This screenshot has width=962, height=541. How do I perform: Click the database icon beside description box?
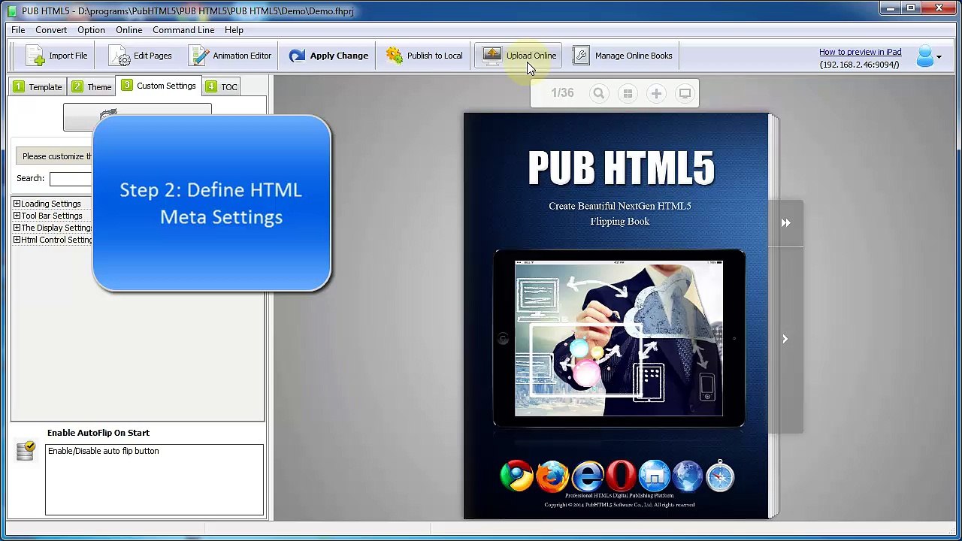26,451
